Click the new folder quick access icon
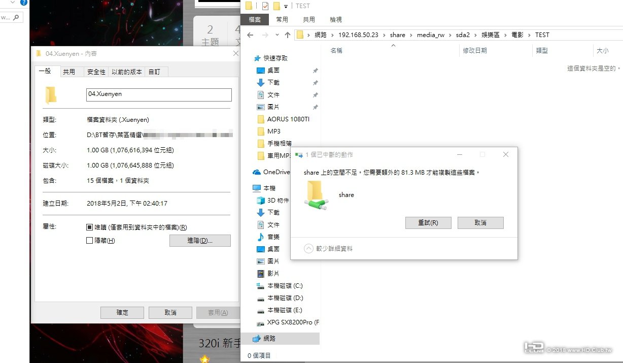Viewport: 623px width, 363px height. 276,6
